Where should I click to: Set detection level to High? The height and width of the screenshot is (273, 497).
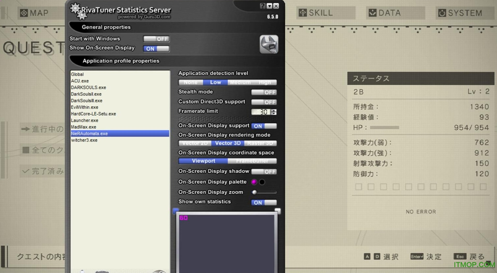pyautogui.click(x=264, y=83)
